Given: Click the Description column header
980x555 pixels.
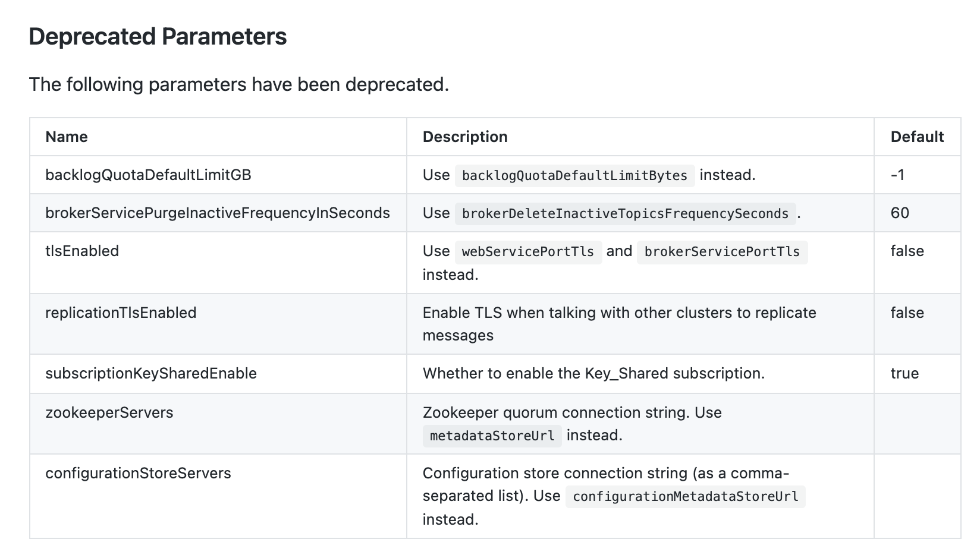Looking at the screenshot, I should point(465,137).
